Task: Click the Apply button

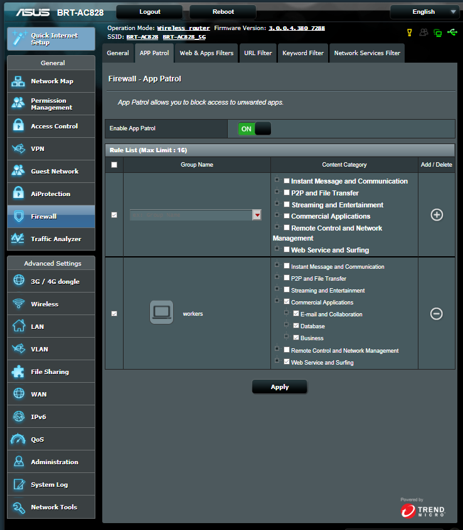Action: tap(279, 387)
